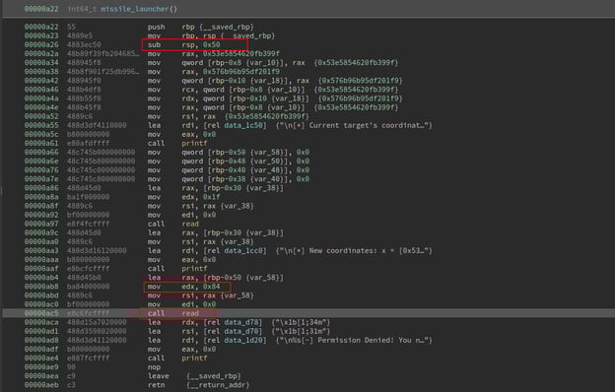Click int64_t return type in function header
The height and width of the screenshot is (392, 615).
point(82,9)
